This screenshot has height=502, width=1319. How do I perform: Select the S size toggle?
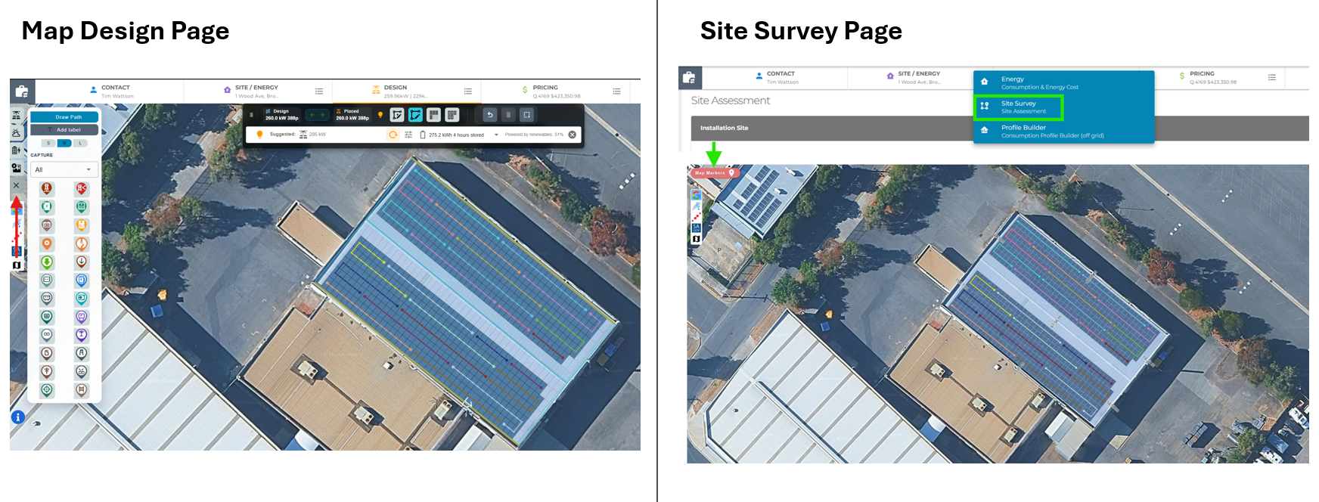49,143
